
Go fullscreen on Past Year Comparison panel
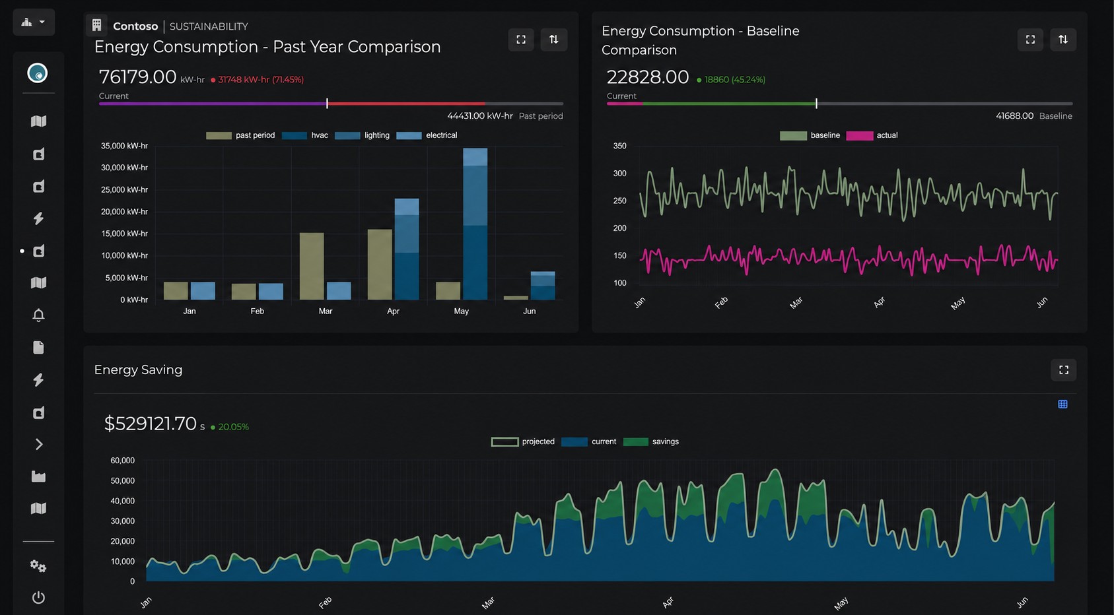point(521,40)
